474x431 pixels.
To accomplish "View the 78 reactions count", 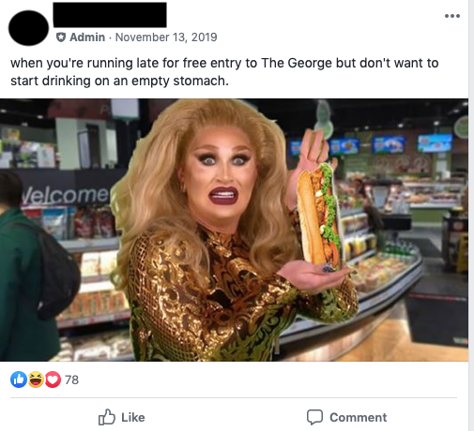I will (x=71, y=379).
